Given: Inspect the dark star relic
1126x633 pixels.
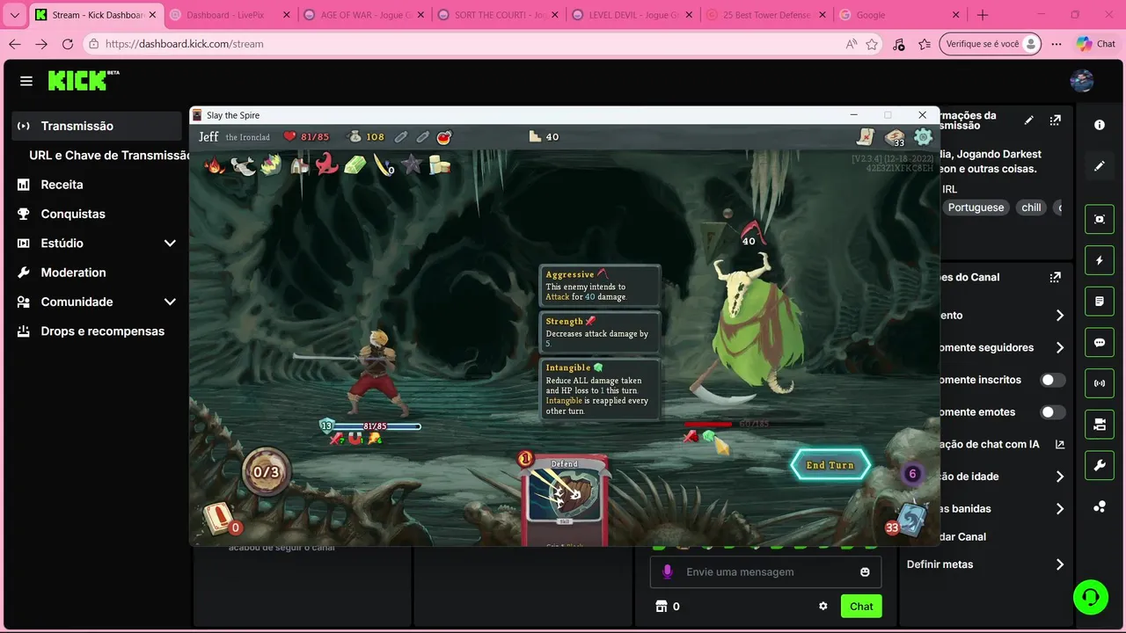Looking at the screenshot, I should [x=411, y=164].
